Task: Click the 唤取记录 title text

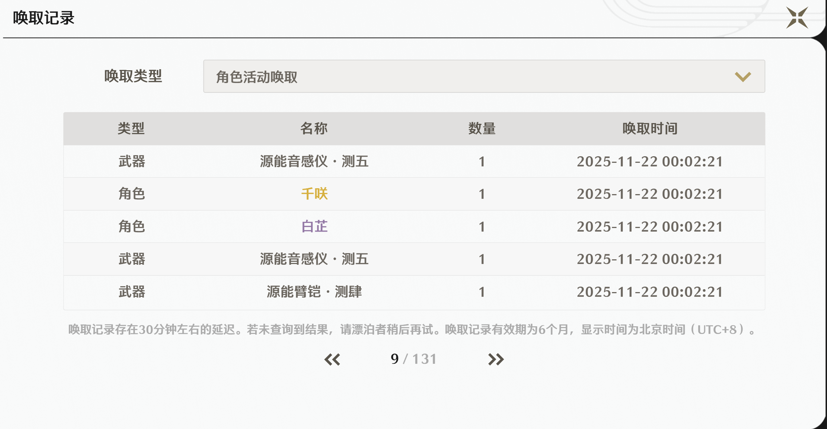Action: 44,18
